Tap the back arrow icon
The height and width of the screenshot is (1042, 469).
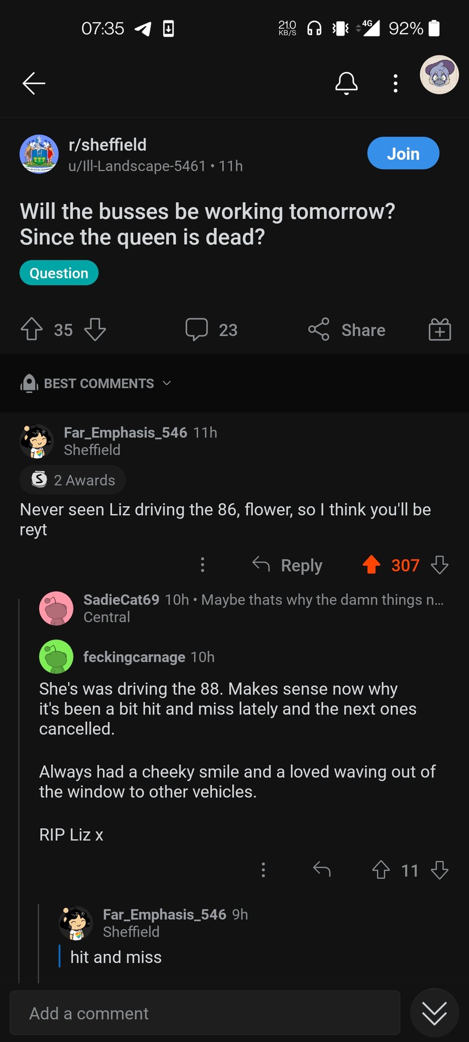click(x=34, y=83)
